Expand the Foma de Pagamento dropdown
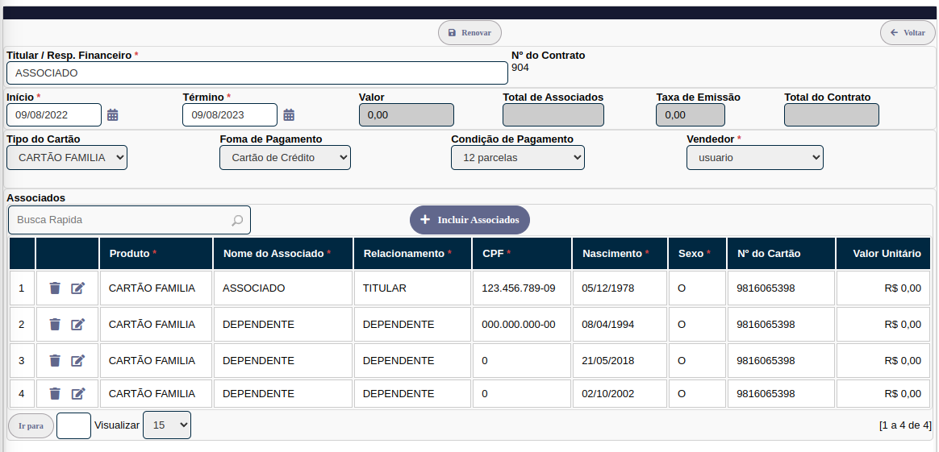 [x=285, y=158]
